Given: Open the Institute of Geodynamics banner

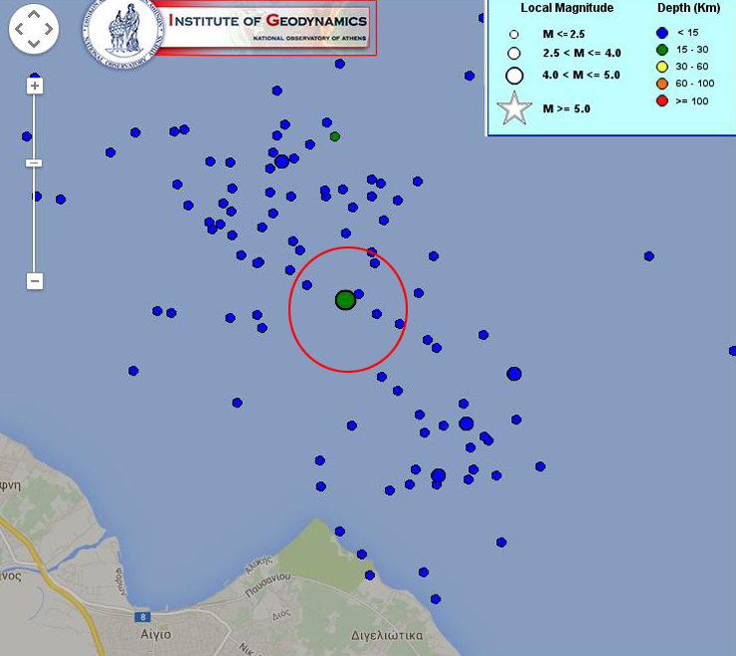Looking at the screenshot, I should tap(269, 28).
